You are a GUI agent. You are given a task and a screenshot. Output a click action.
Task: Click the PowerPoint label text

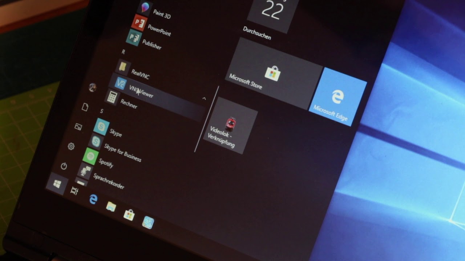pos(159,30)
